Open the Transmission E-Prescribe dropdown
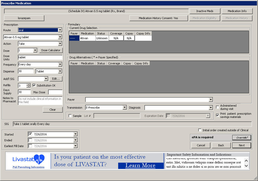The width and height of the screenshot is (258, 181). pyautogui.click(x=124, y=108)
